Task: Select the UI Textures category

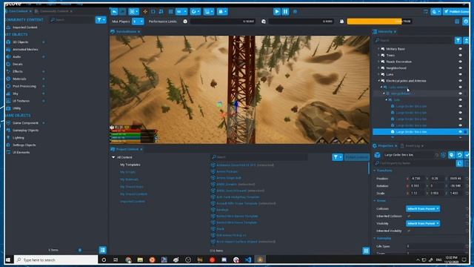Action: point(21,101)
